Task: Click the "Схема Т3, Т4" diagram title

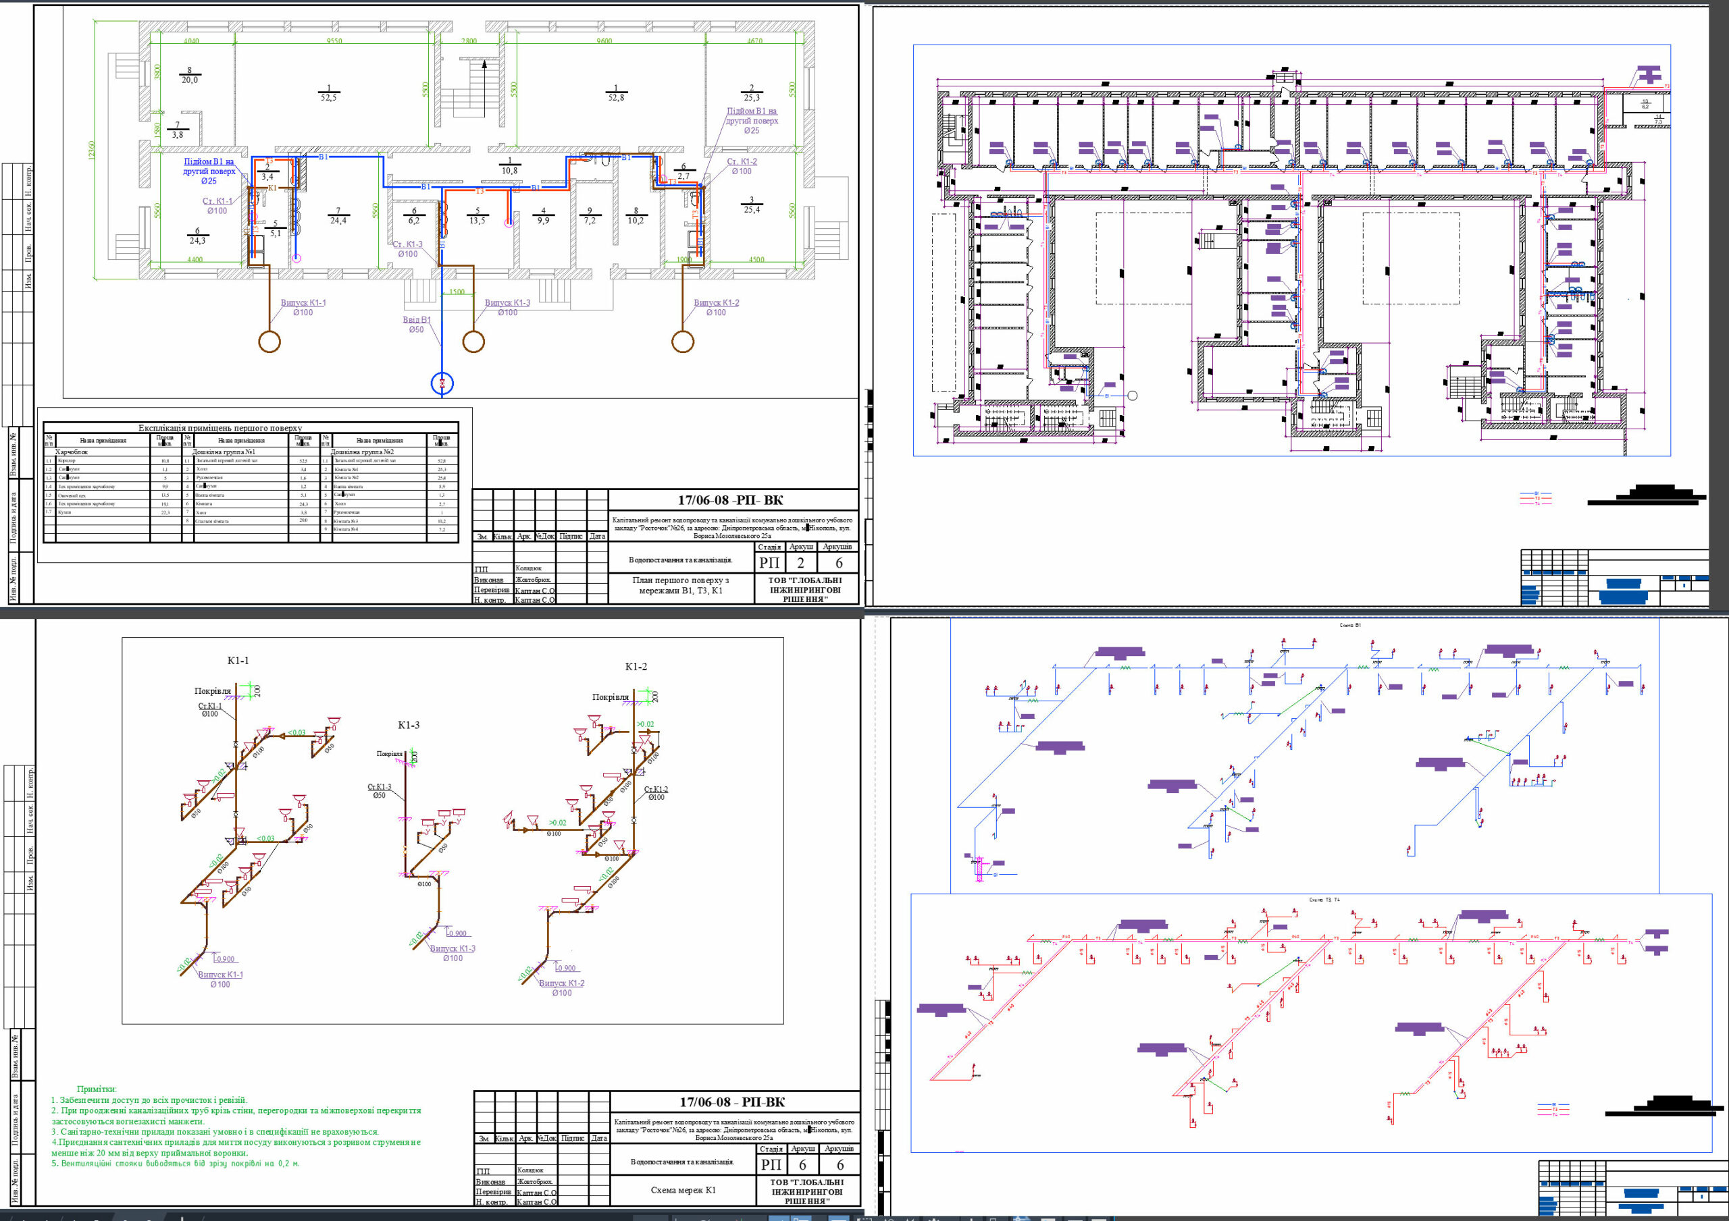Action: click(x=1324, y=899)
